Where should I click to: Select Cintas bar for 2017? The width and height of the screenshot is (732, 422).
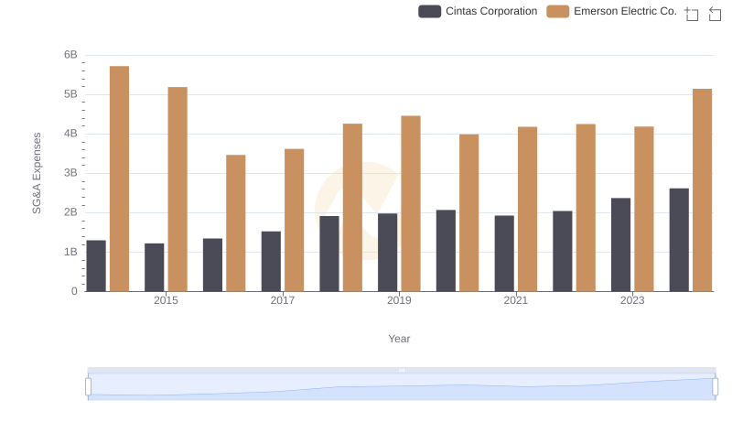(x=271, y=262)
